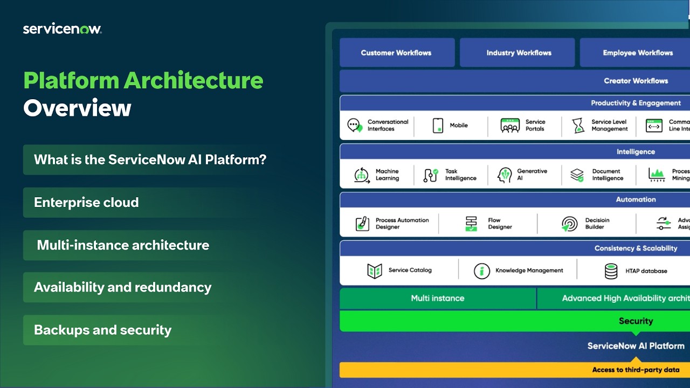
Task: Select the Enterprise cloud topic
Action: coord(149,203)
